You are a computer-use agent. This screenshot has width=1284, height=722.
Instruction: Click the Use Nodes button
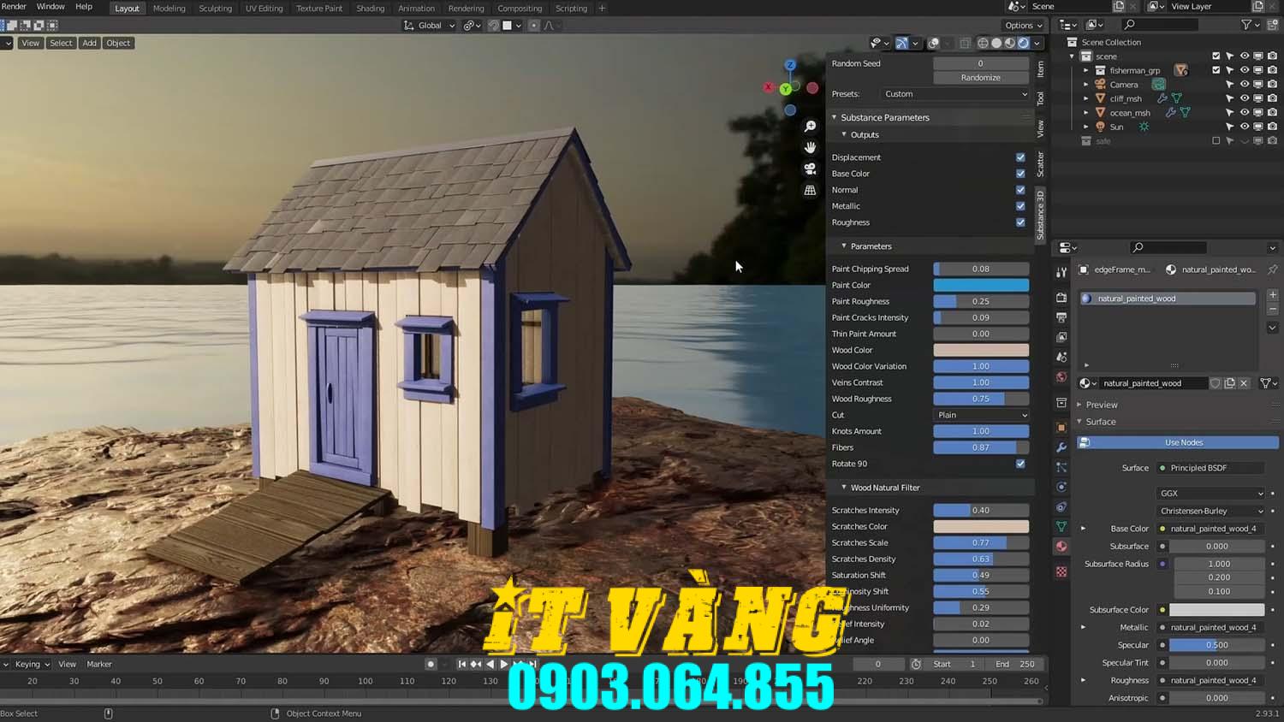[x=1183, y=442]
